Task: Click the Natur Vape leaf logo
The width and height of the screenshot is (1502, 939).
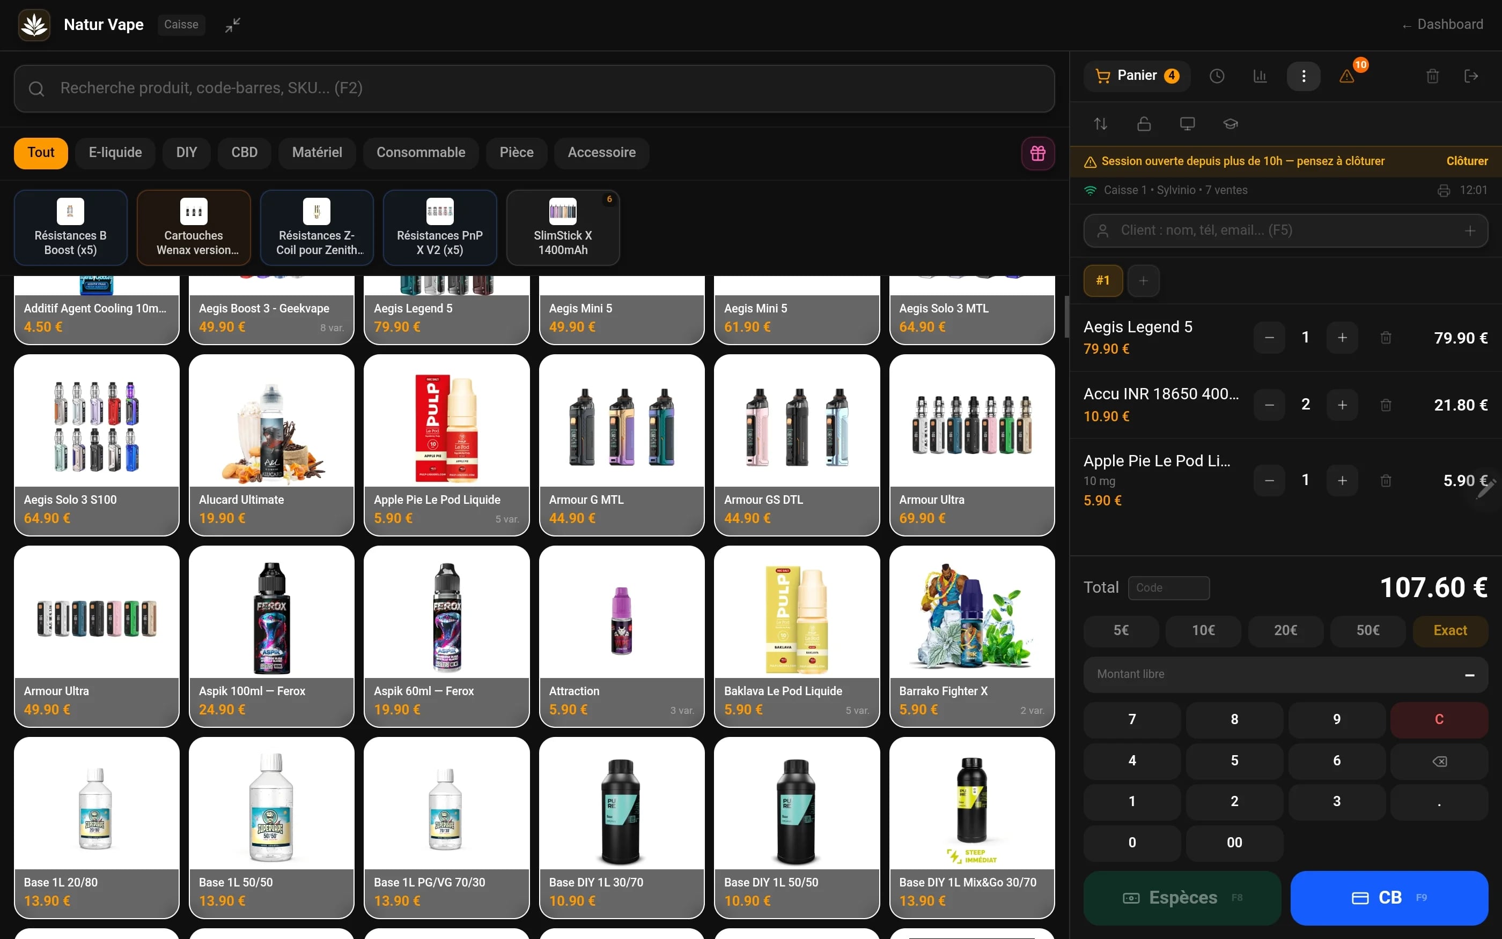Action: (x=34, y=25)
